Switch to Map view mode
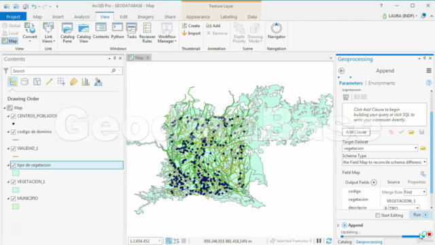This screenshot has height=245, width=435. click(10, 41)
